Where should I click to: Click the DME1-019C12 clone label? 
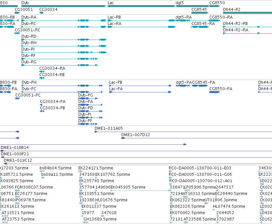coord(18,160)
